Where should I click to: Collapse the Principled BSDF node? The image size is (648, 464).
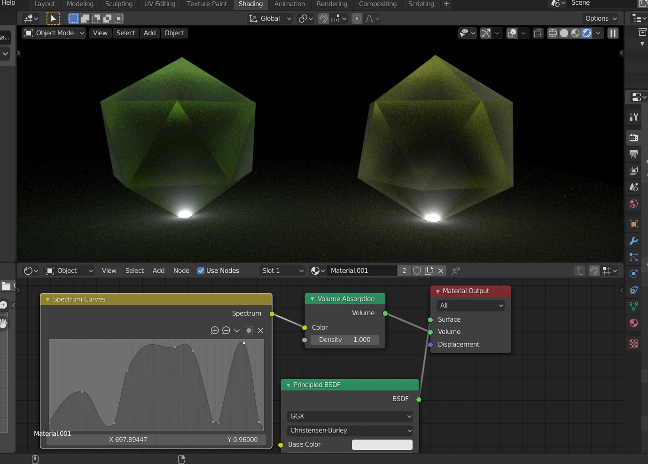[x=288, y=385]
